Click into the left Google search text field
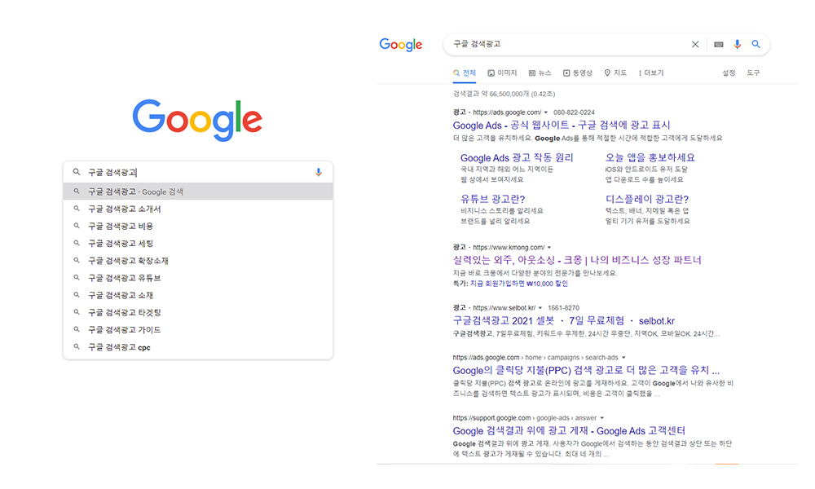Image resolution: width=815 pixels, height=489 pixels. [x=197, y=173]
